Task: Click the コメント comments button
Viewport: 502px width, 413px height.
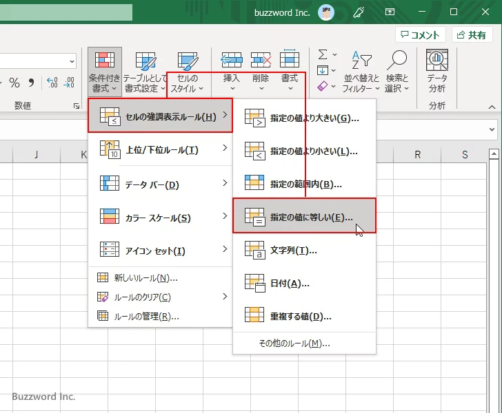Action: (421, 34)
